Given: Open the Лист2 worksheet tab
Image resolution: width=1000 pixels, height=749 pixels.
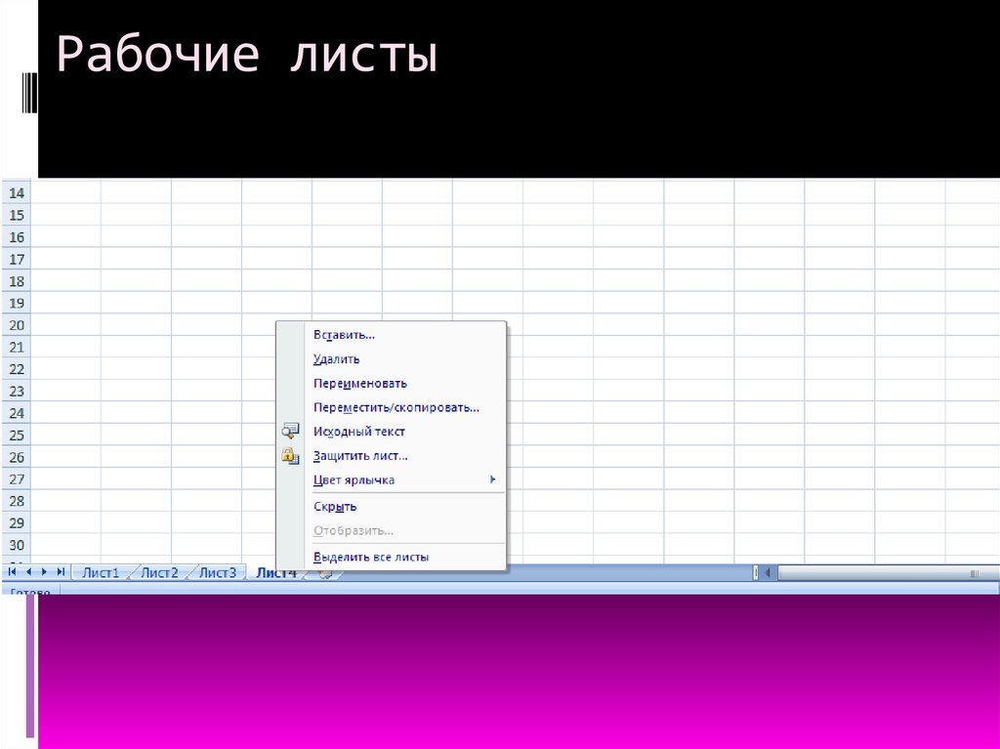Looking at the screenshot, I should [x=158, y=573].
